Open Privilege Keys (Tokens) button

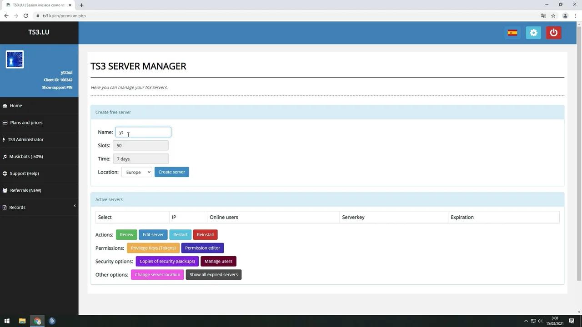(153, 248)
